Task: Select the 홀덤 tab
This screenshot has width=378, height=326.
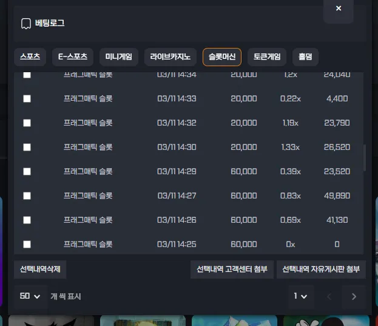Action: coord(305,57)
